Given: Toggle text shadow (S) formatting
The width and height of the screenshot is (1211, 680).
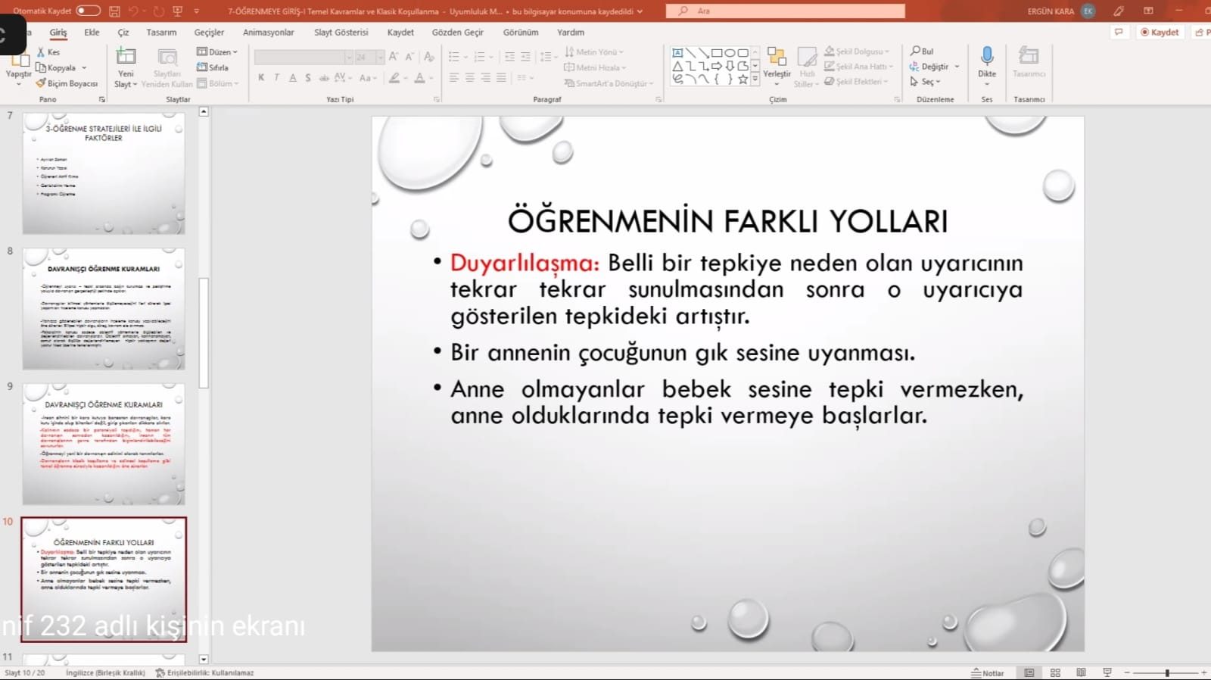Looking at the screenshot, I should [308, 77].
